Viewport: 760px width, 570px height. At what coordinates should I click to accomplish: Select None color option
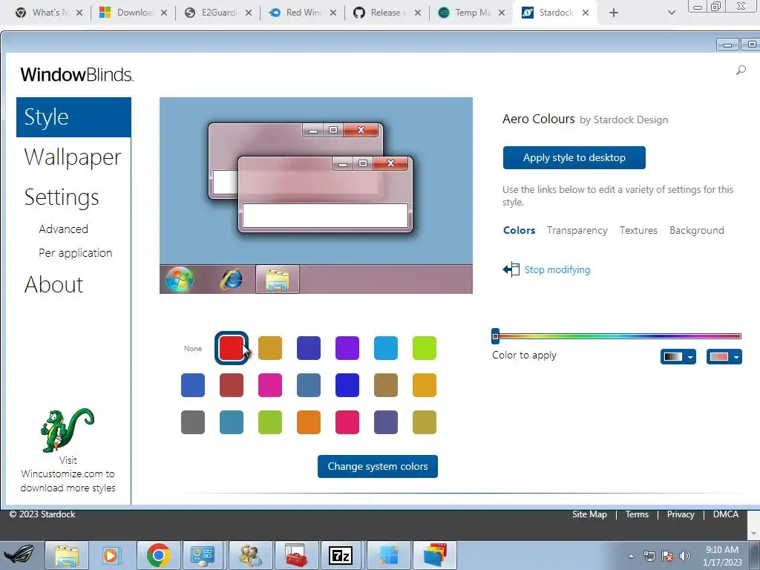[193, 349]
